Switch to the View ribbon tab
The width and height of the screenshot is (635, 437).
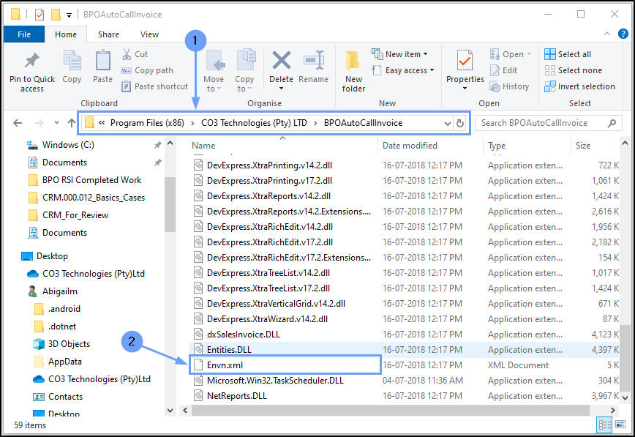tap(149, 34)
